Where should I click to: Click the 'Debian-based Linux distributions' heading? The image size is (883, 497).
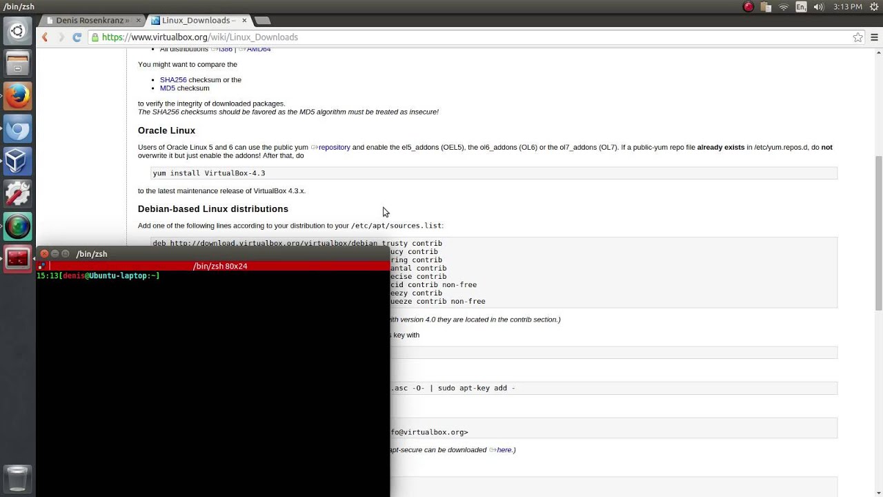point(213,209)
